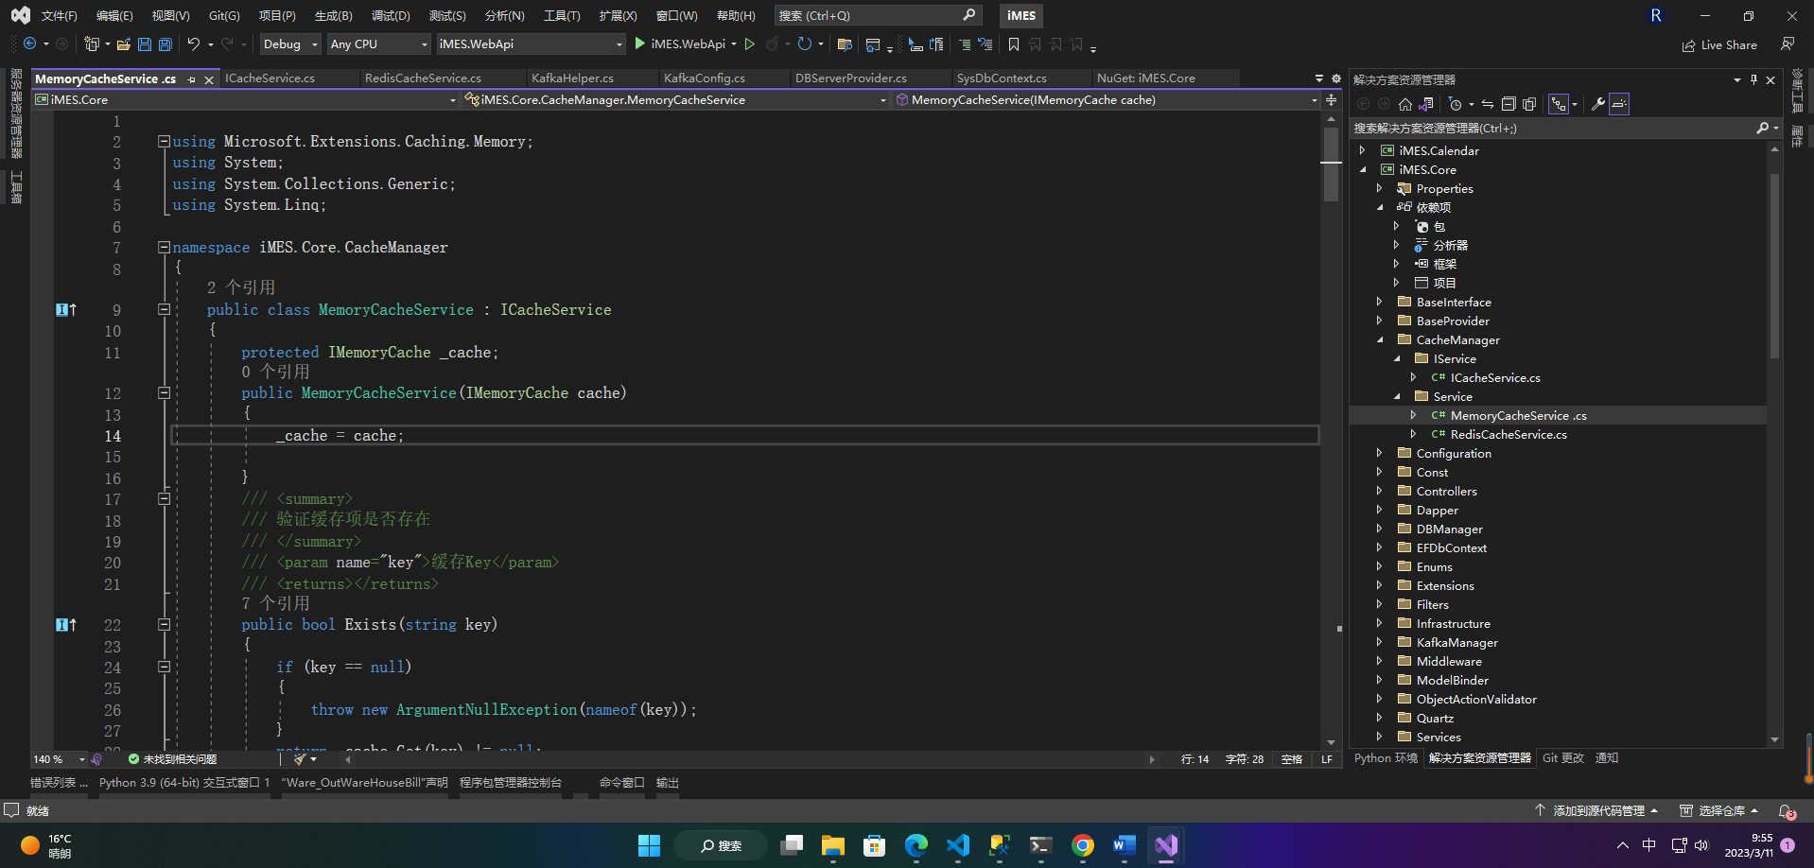Viewport: 1814px width, 868px height.
Task: Collapse the constructor outlining at line 12
Action: tap(164, 392)
